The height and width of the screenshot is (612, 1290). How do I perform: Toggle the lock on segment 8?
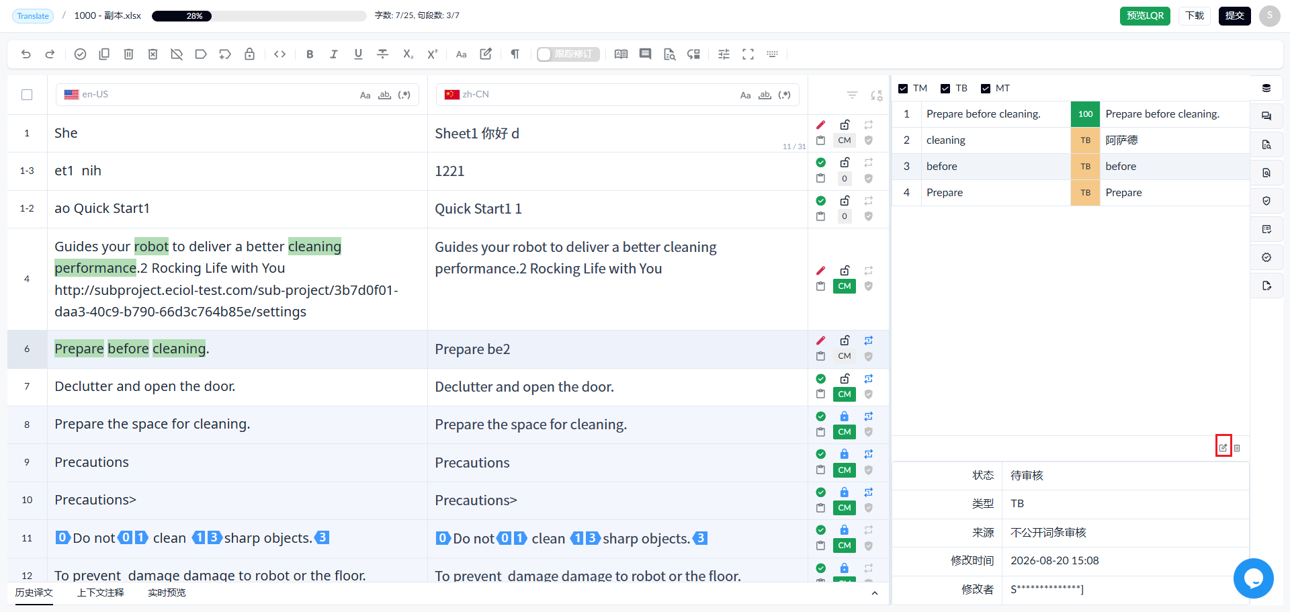tap(845, 417)
